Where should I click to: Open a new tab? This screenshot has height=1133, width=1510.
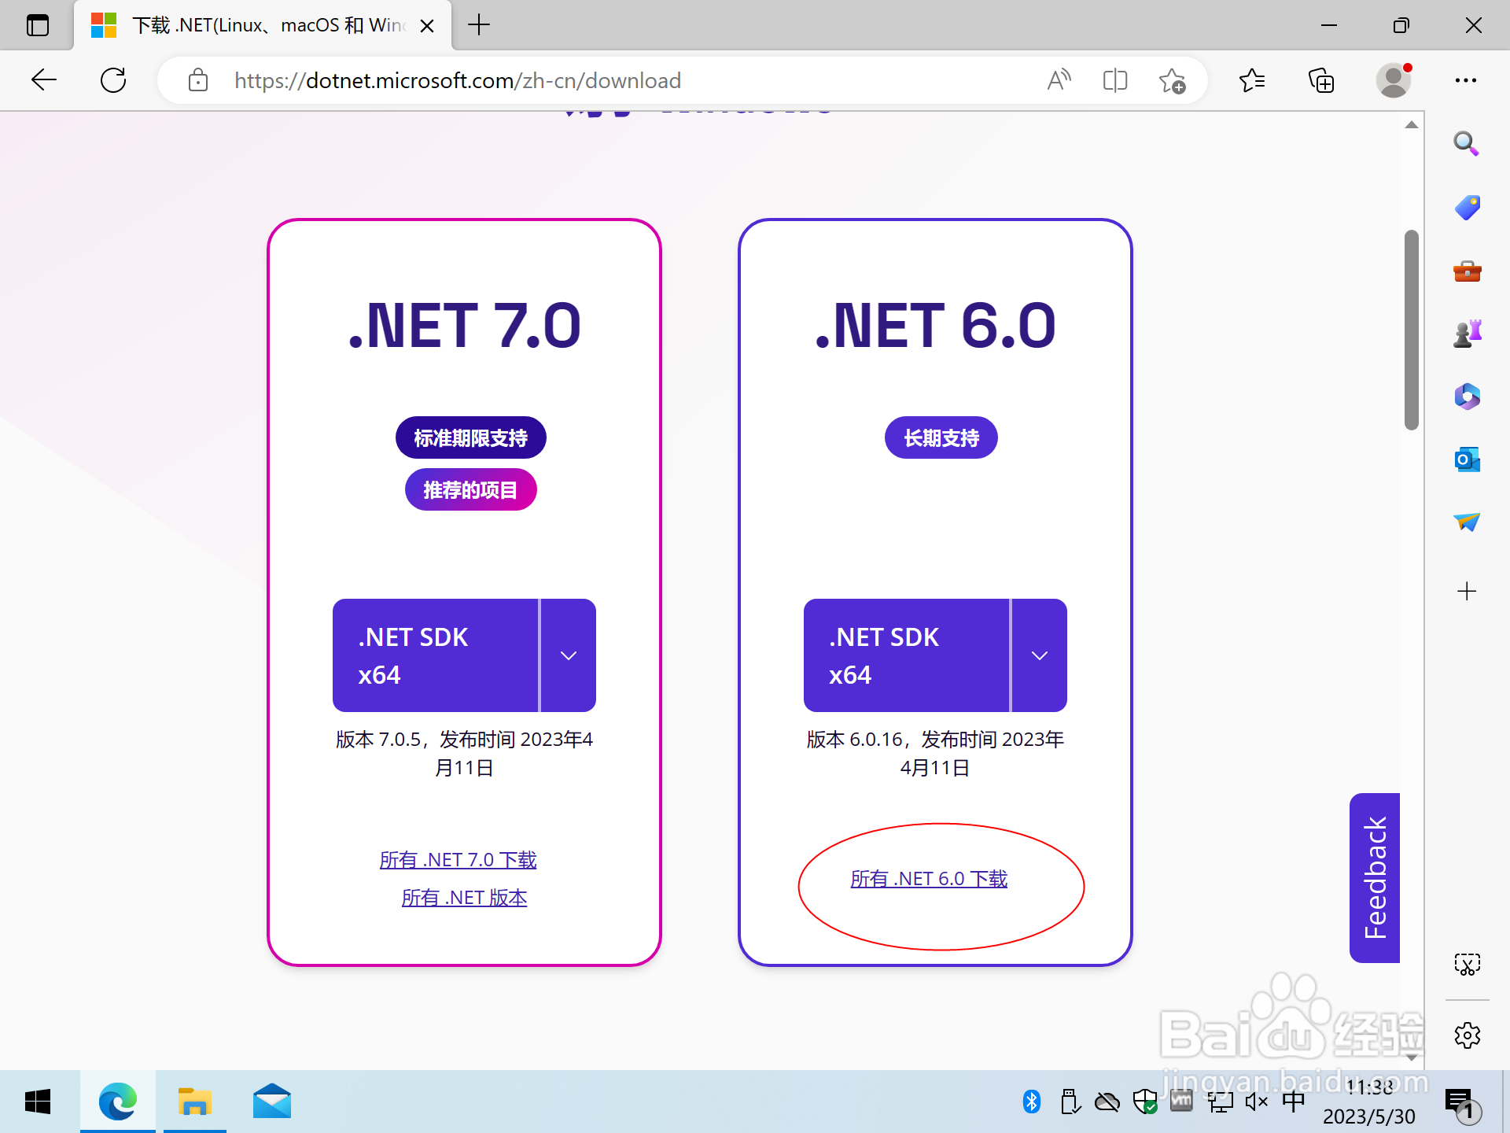tap(479, 25)
